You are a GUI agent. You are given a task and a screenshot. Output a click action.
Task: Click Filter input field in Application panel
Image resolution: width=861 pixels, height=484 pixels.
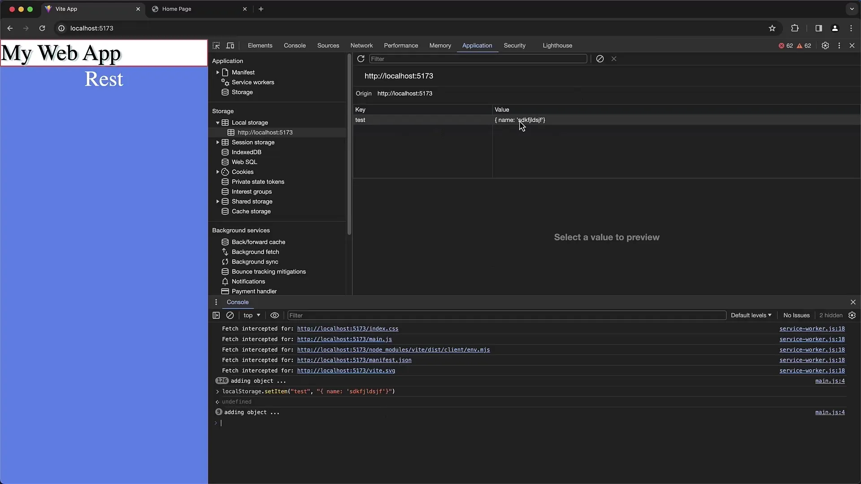point(478,59)
